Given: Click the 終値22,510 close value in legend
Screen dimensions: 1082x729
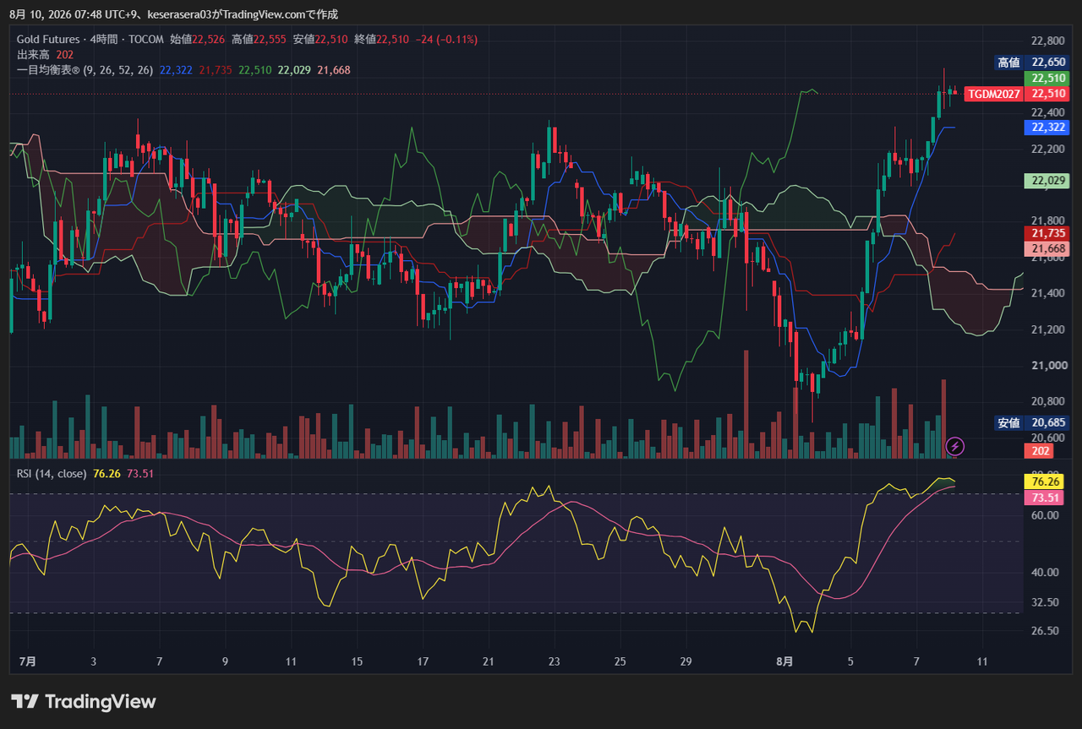Looking at the screenshot, I should (x=382, y=39).
